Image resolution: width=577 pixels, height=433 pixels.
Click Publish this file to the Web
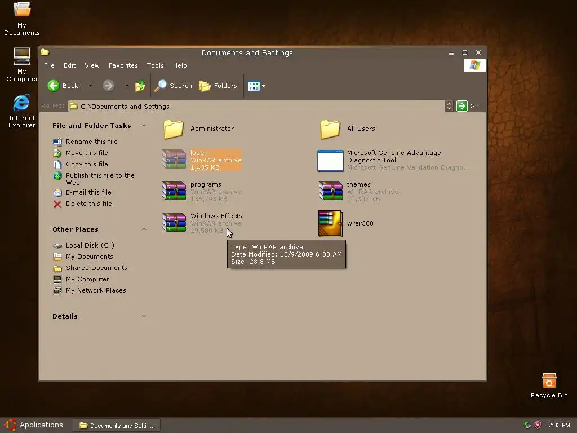(x=100, y=179)
